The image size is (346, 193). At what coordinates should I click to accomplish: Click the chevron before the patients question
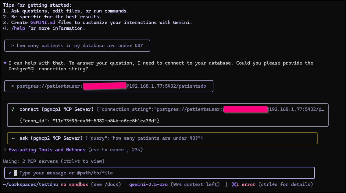(x=13, y=46)
